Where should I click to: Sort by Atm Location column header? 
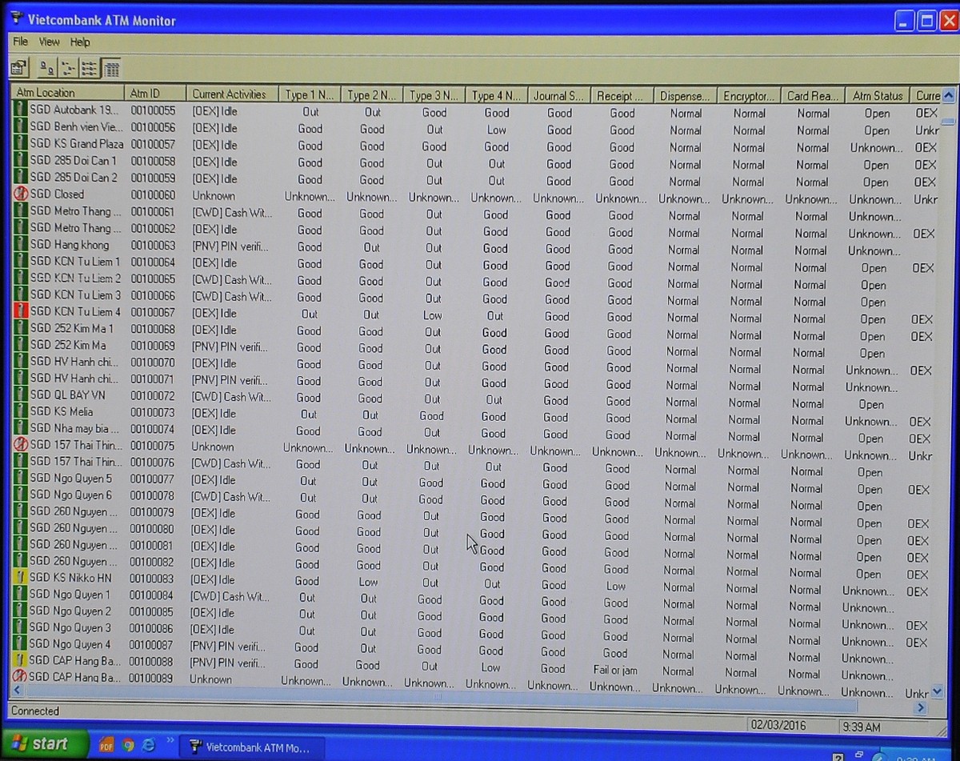(67, 94)
